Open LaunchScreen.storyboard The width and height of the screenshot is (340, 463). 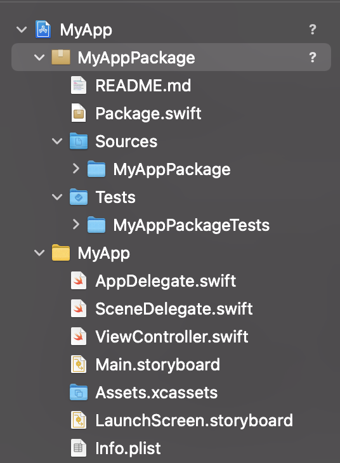pyautogui.click(x=194, y=421)
